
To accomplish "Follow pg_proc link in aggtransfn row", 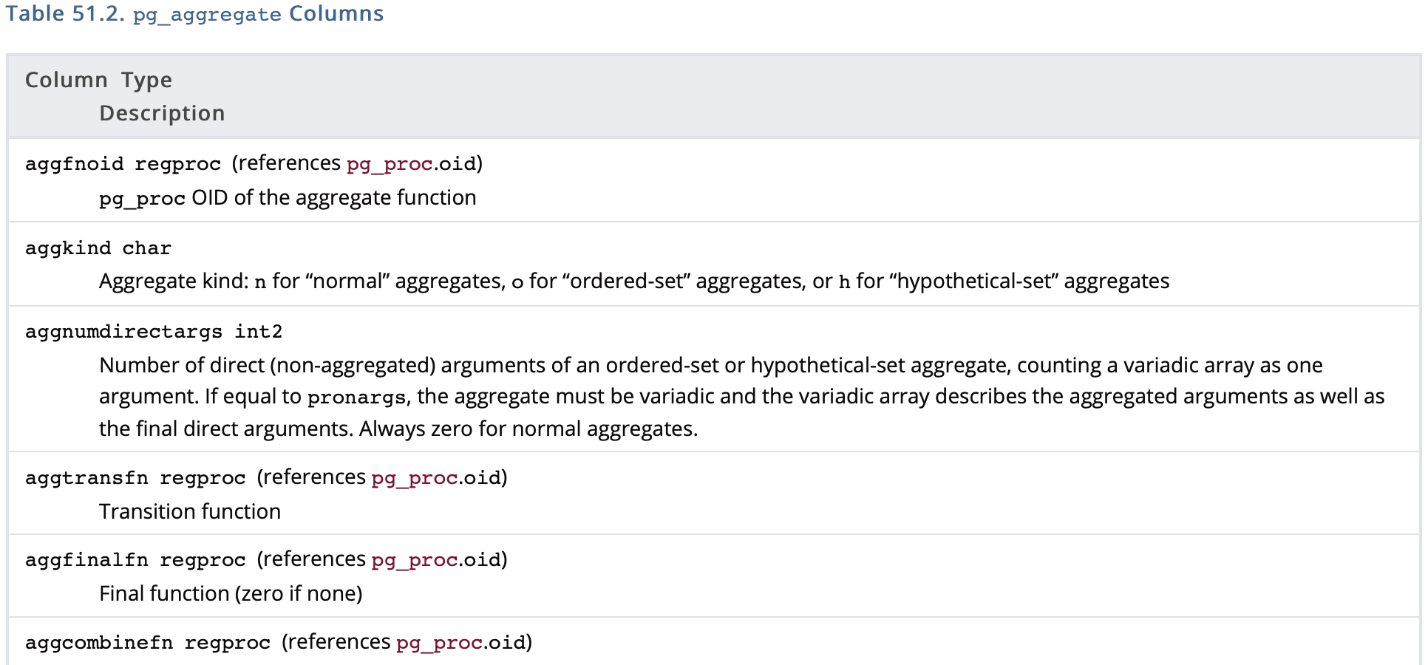I will (x=414, y=478).
